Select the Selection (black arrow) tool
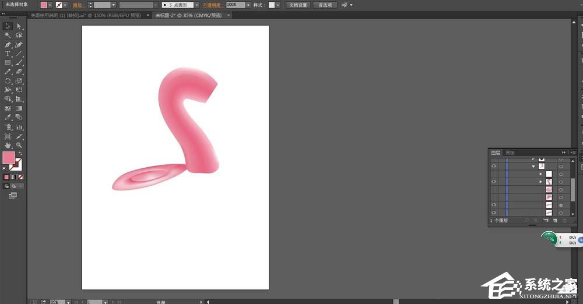Screen dimensions: 583x304 click(x=8, y=26)
